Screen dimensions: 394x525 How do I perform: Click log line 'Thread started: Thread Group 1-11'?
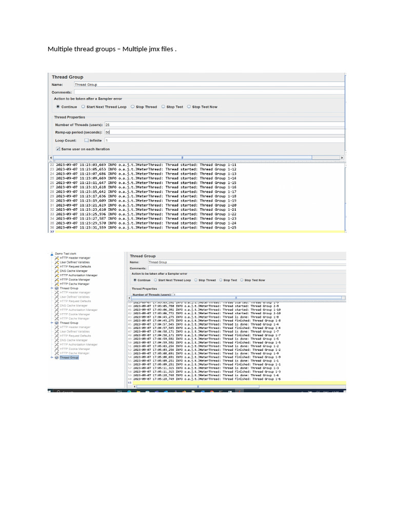click(146, 165)
